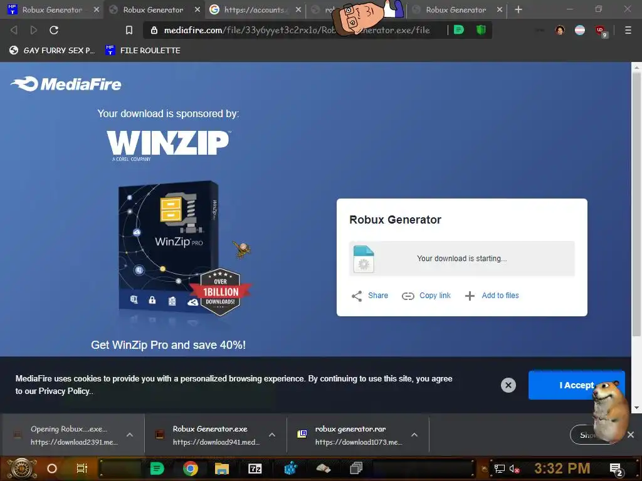The width and height of the screenshot is (642, 481).
Task: Dismiss cookie banner with X icon
Action: pos(508,385)
